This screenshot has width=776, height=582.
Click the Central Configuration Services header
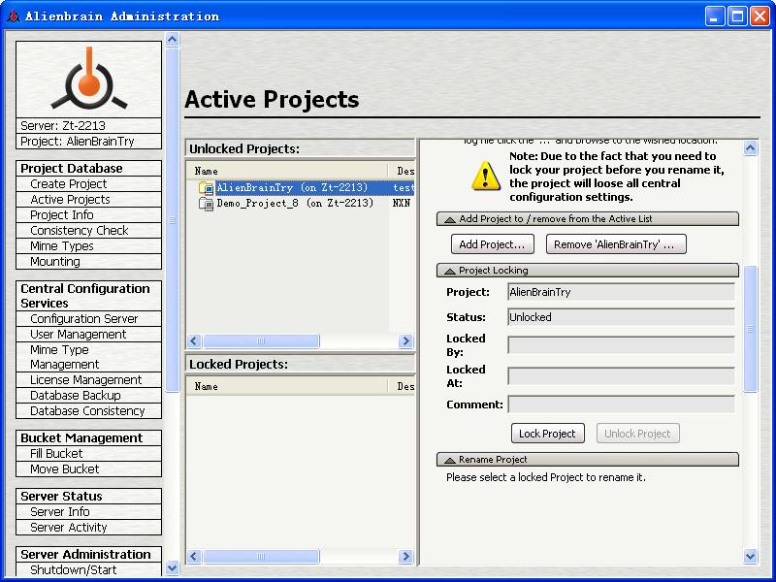[89, 296]
